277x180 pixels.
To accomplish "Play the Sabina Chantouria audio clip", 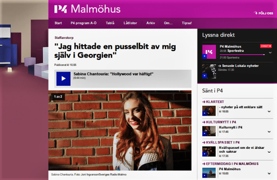I will tap(64, 78).
